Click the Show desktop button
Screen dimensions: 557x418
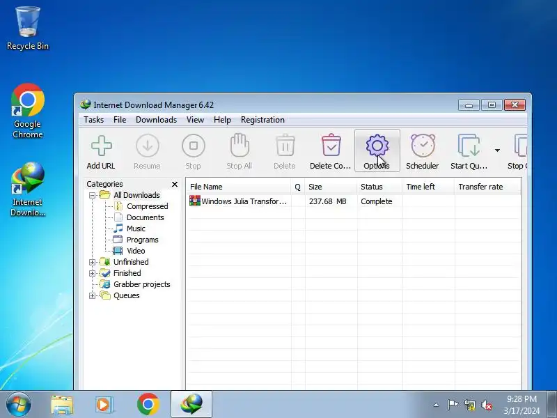(x=551, y=405)
